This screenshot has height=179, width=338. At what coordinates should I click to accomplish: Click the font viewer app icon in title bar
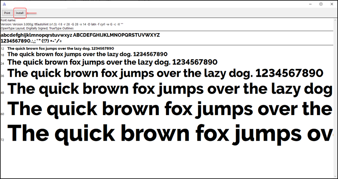[x=4, y=4]
